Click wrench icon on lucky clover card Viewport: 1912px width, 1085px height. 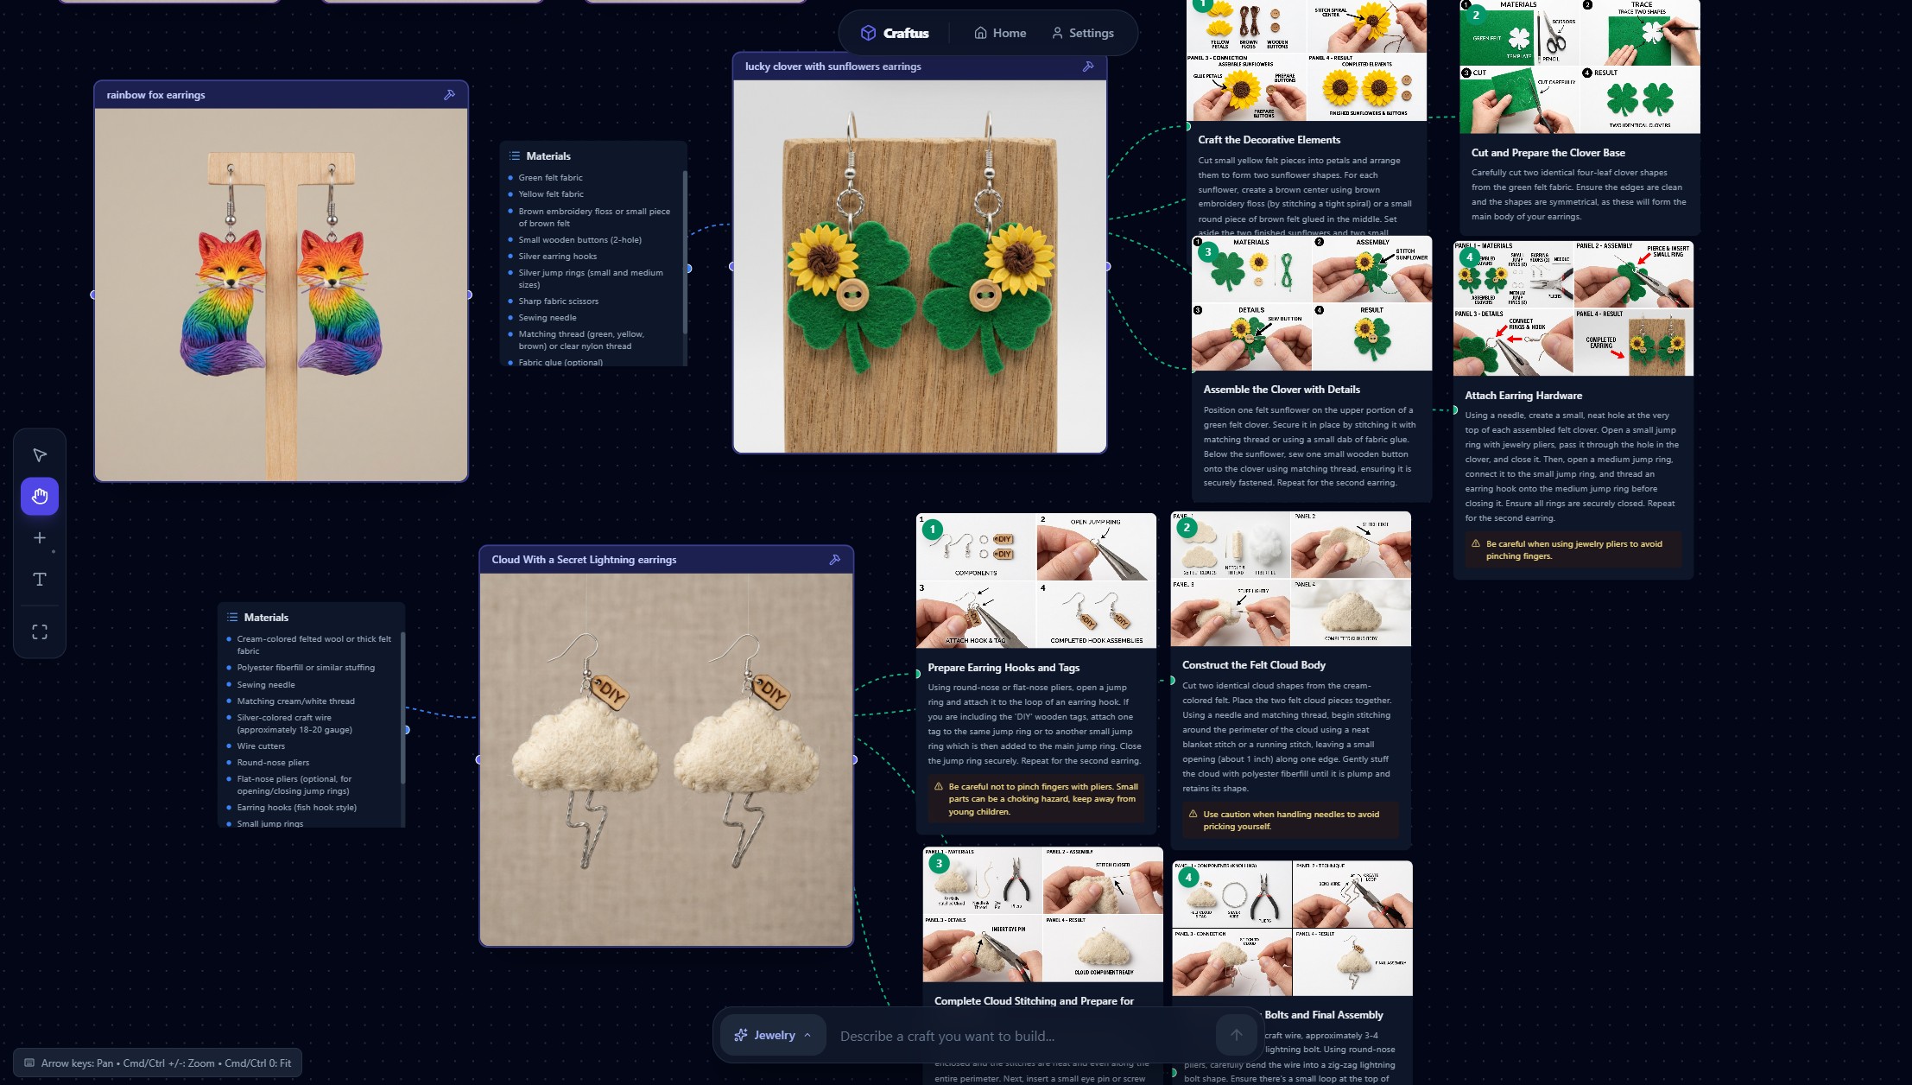pyautogui.click(x=1088, y=67)
